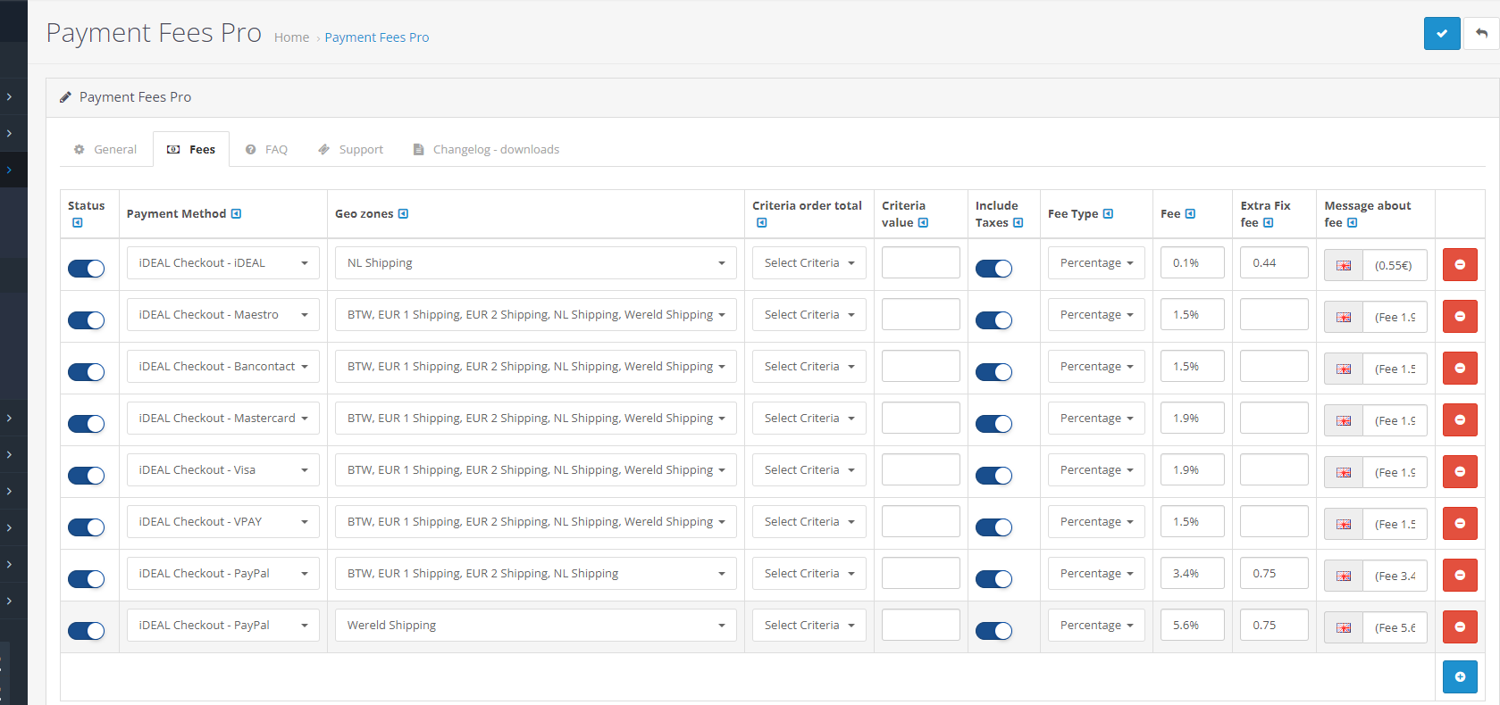1500x705 pixels.
Task: Toggle status switch for iDEAL Checkout - VPAY
Action: (x=87, y=527)
